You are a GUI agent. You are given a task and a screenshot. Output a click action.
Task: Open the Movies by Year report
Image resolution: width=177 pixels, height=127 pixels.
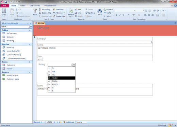click(12, 75)
